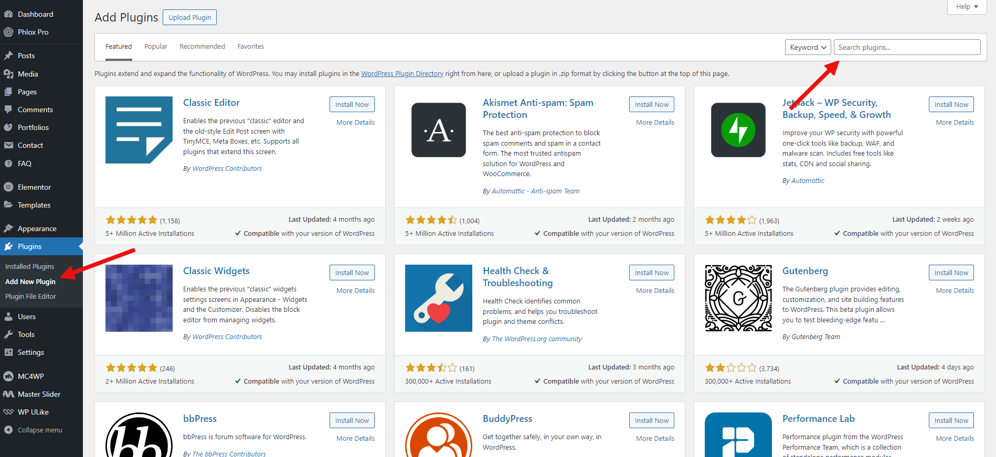Install the Performance Lab plugin
Viewport: 996px width, 457px height.
coord(951,420)
